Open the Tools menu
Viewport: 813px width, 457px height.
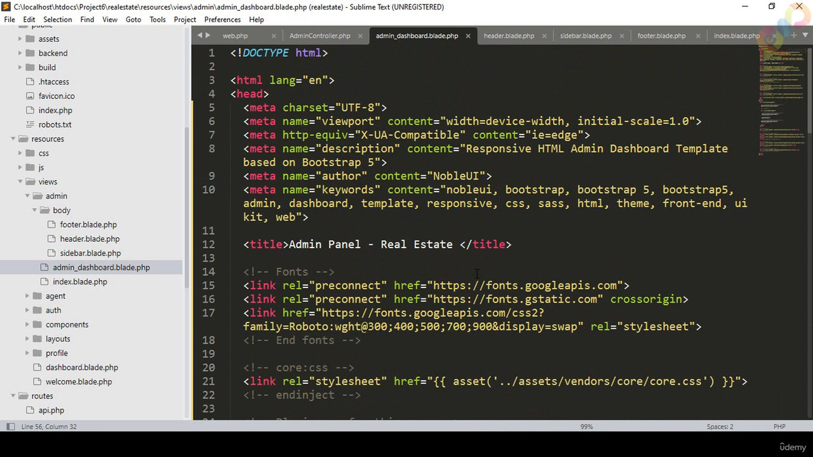(x=158, y=20)
